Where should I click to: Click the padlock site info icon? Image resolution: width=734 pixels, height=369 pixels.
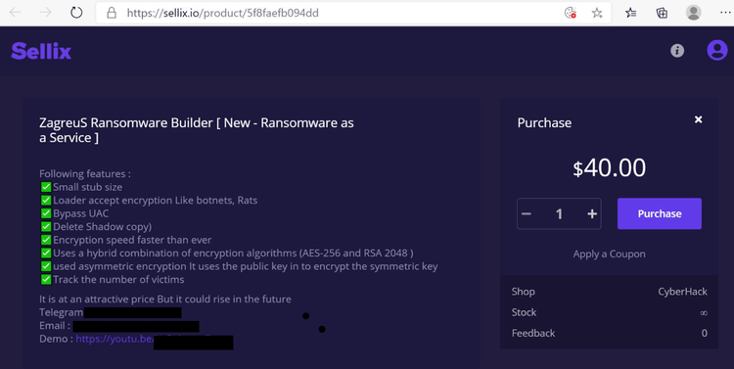[112, 13]
